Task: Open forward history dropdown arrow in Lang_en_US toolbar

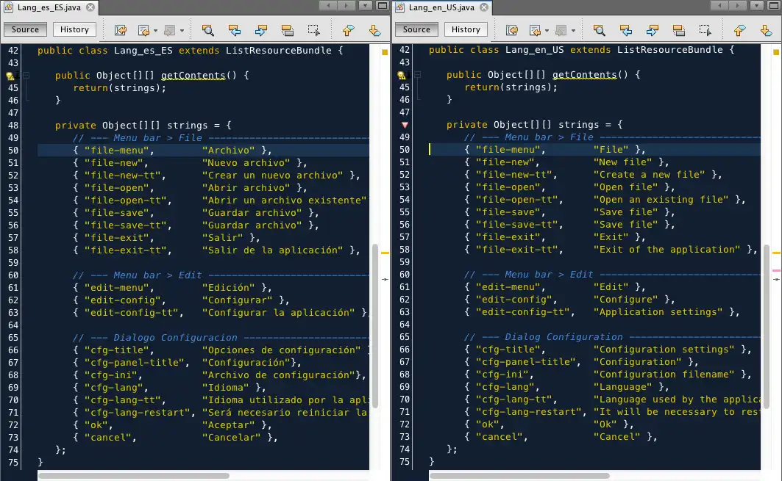Action: (x=574, y=31)
